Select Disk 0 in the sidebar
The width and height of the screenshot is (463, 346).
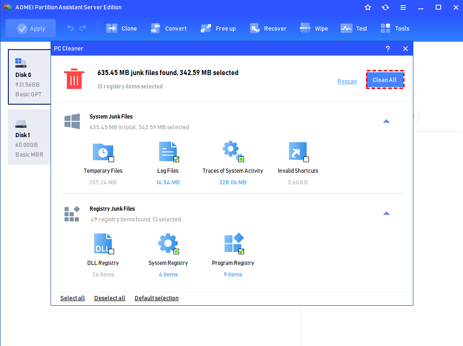[29, 77]
